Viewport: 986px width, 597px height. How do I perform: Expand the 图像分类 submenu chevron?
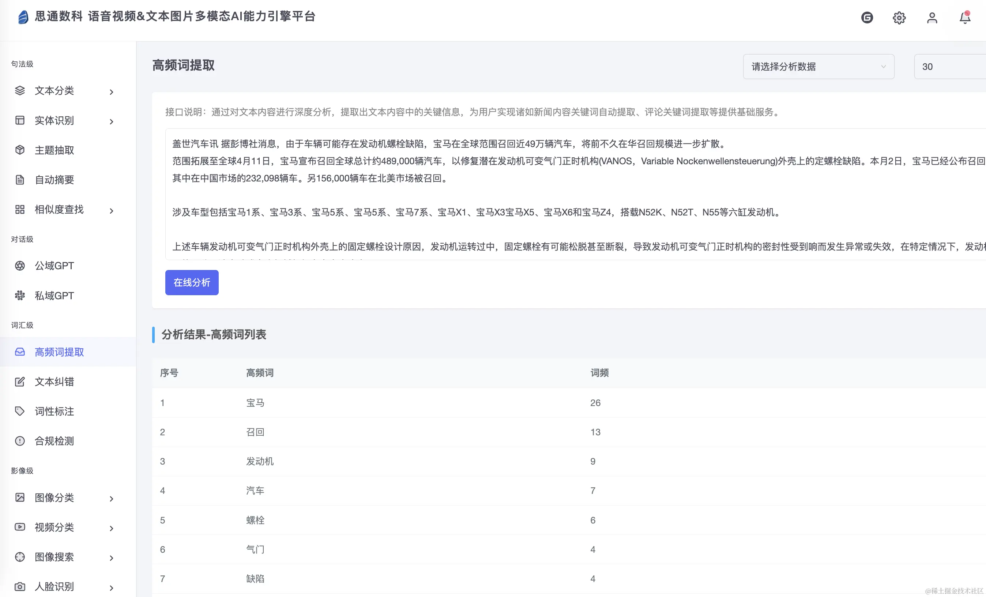112,499
